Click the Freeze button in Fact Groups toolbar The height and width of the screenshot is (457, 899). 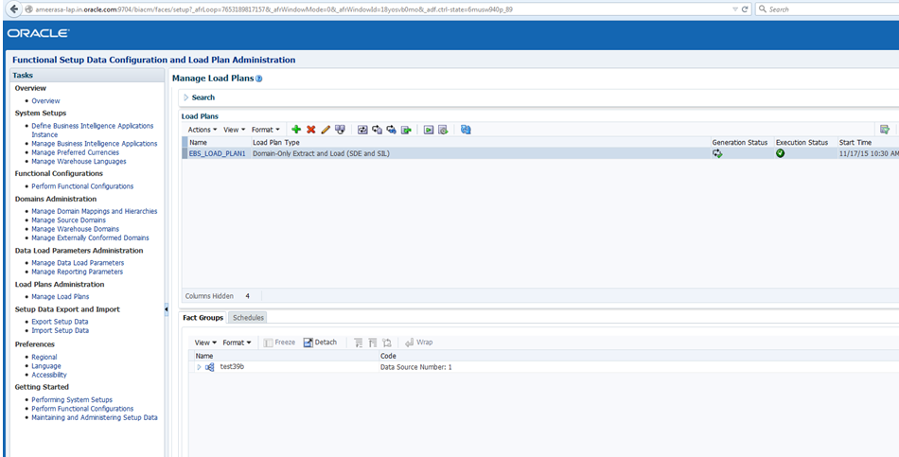279,343
